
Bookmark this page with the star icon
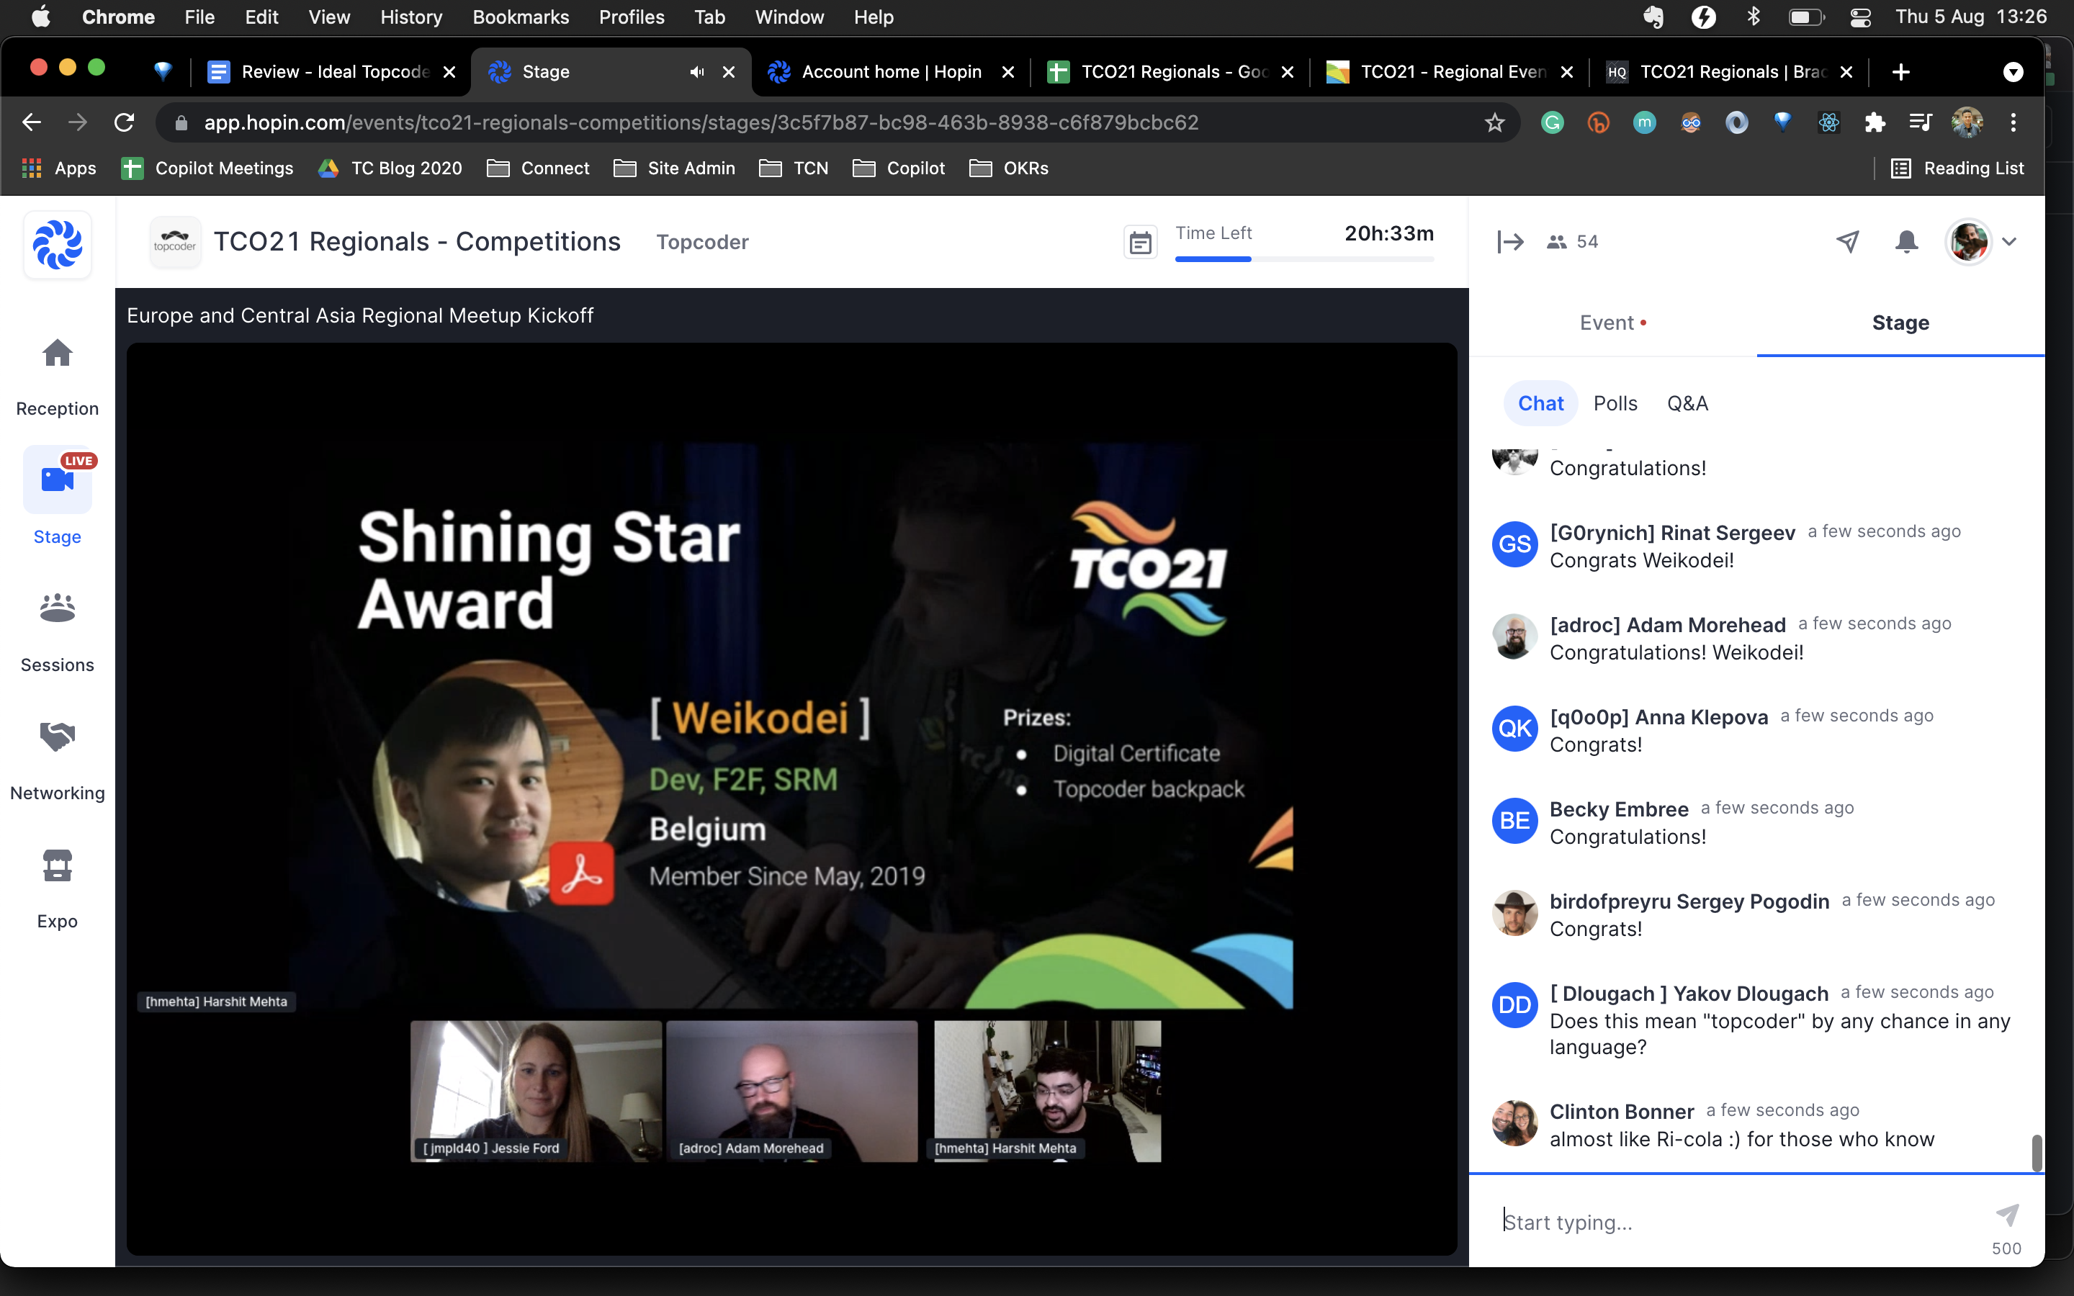(1495, 122)
